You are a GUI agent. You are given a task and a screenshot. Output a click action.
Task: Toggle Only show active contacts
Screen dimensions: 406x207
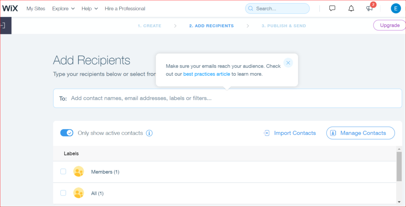tap(67, 133)
